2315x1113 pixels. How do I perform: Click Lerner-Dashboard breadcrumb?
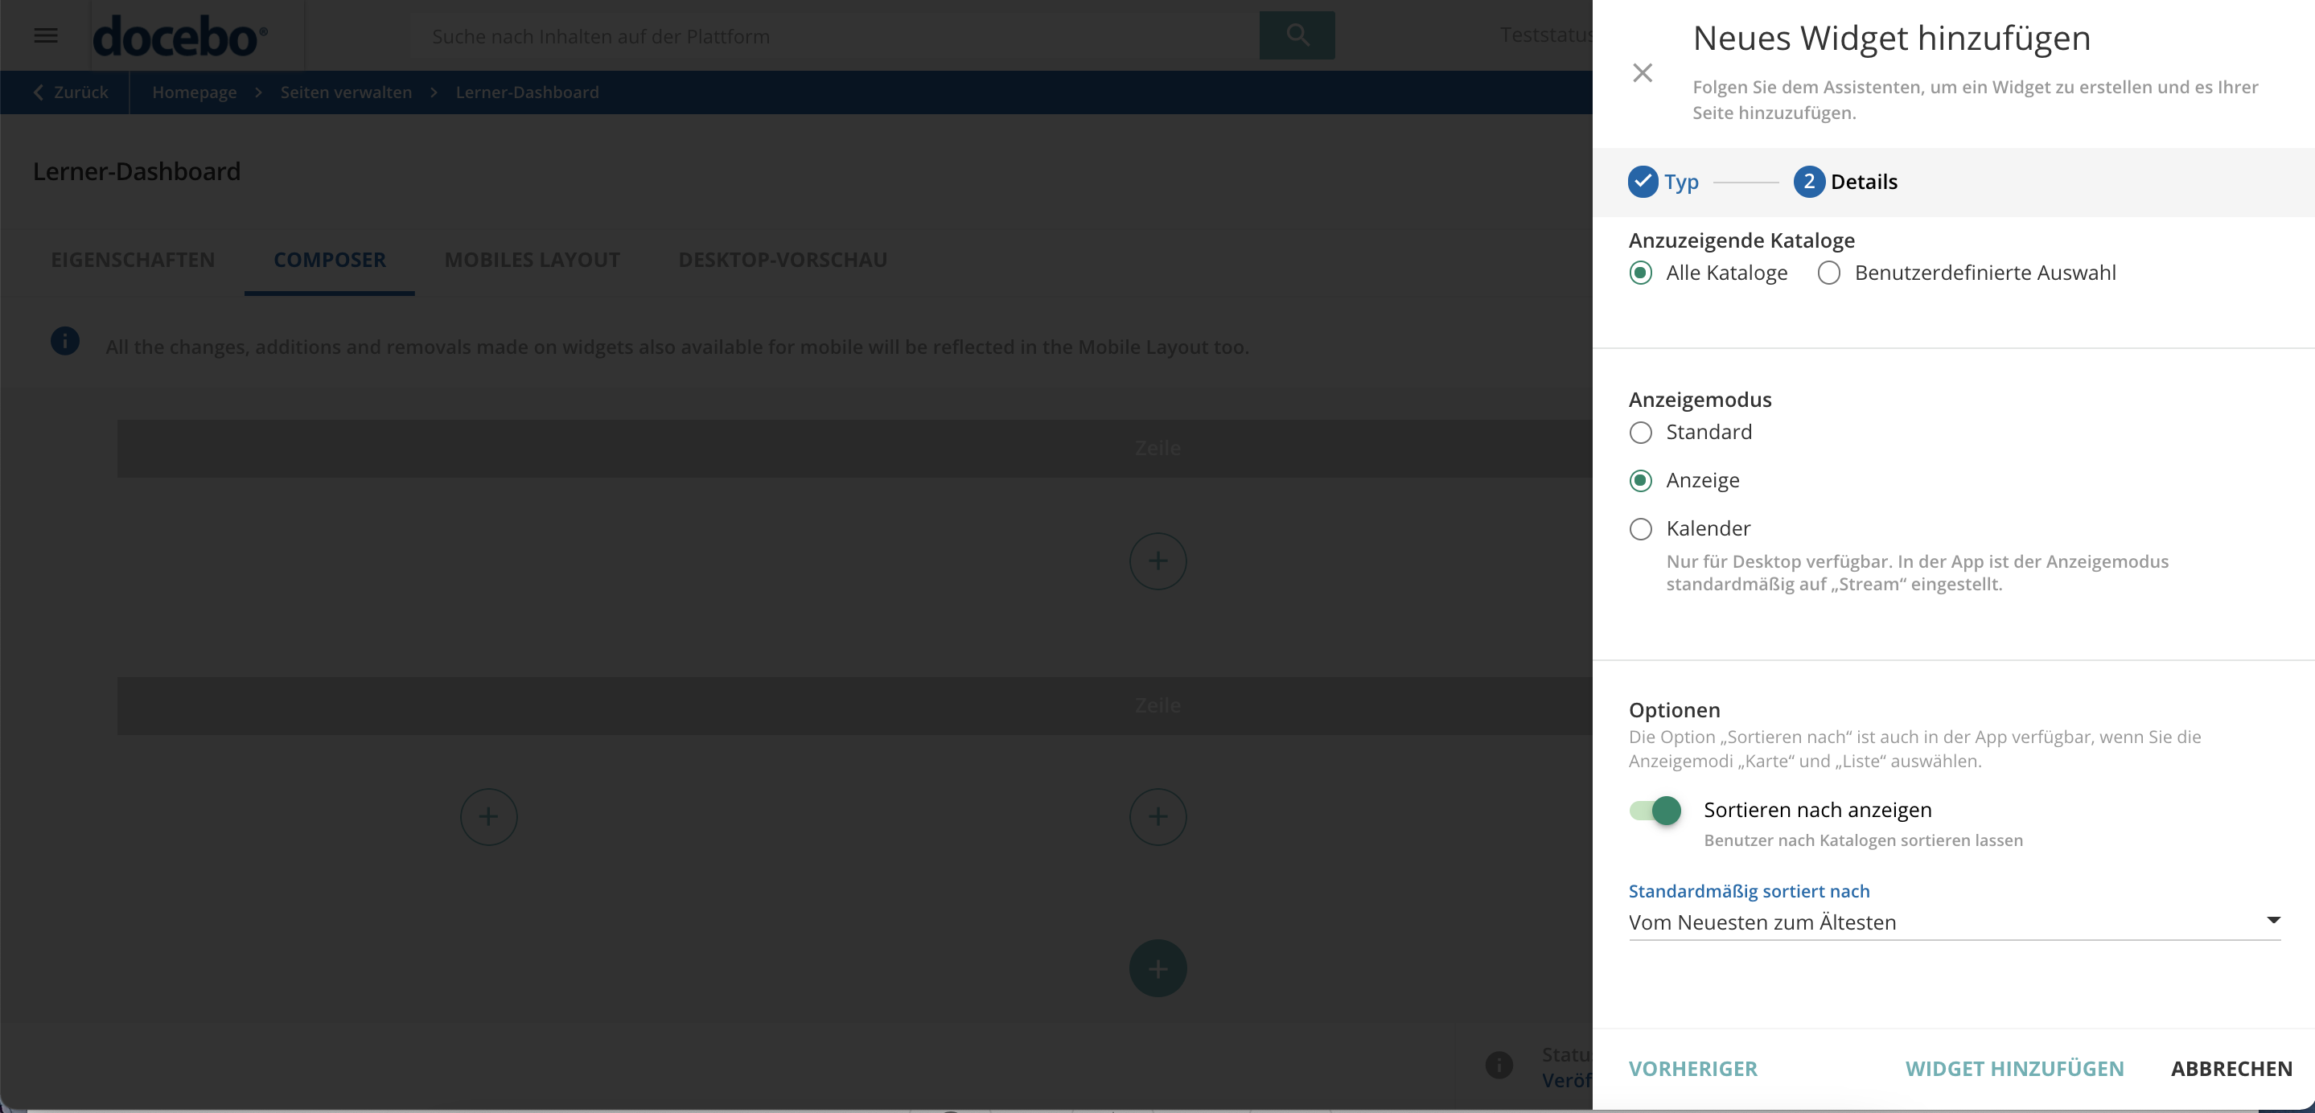[527, 92]
